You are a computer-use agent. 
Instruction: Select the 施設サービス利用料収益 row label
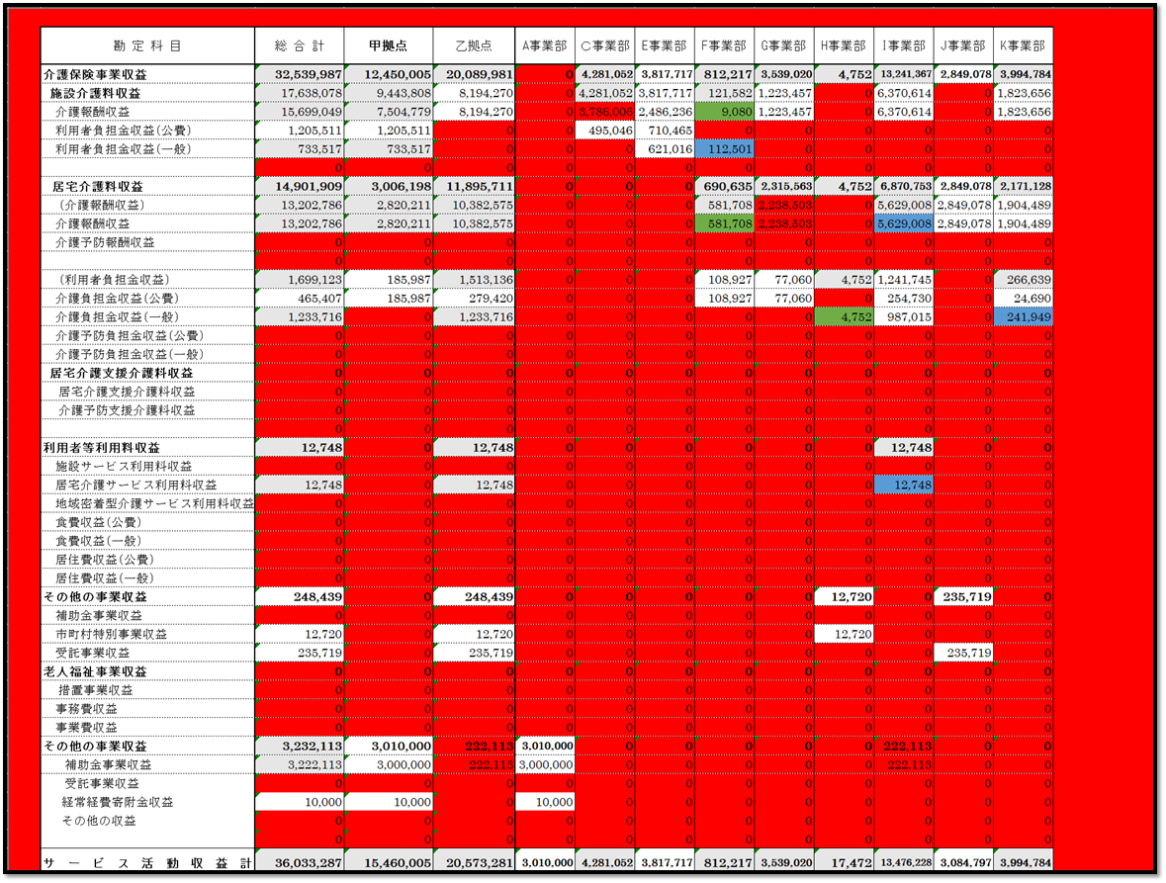click(x=124, y=466)
